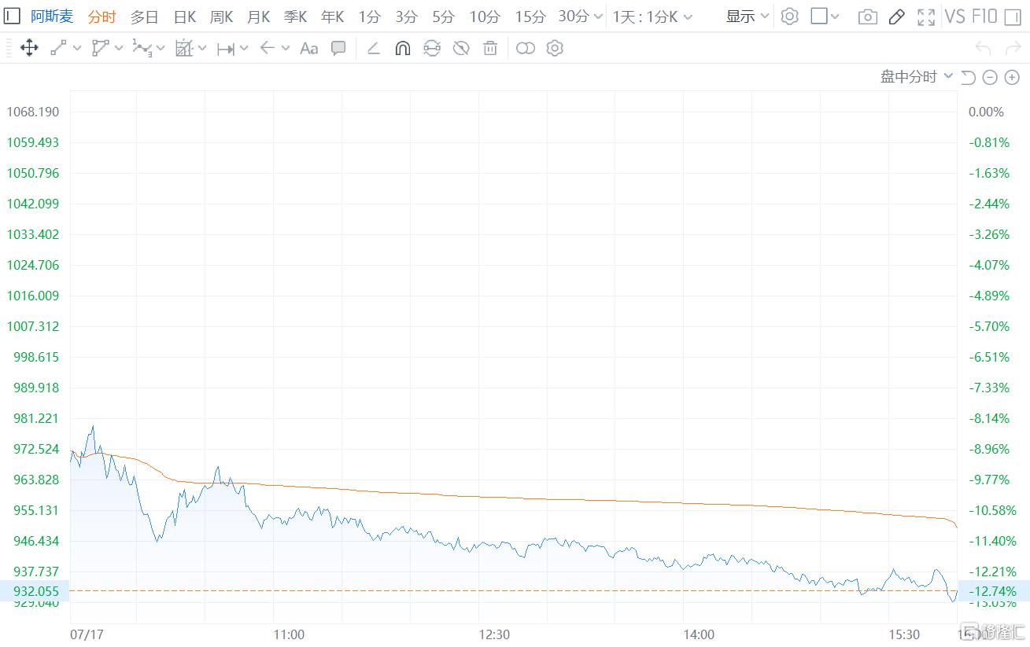Image resolution: width=1030 pixels, height=647 pixels.
Task: Open the F10 company info button
Action: [984, 17]
